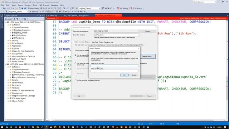
Task: Click the SQL Server Agent icon under first server
Action: (10, 59)
